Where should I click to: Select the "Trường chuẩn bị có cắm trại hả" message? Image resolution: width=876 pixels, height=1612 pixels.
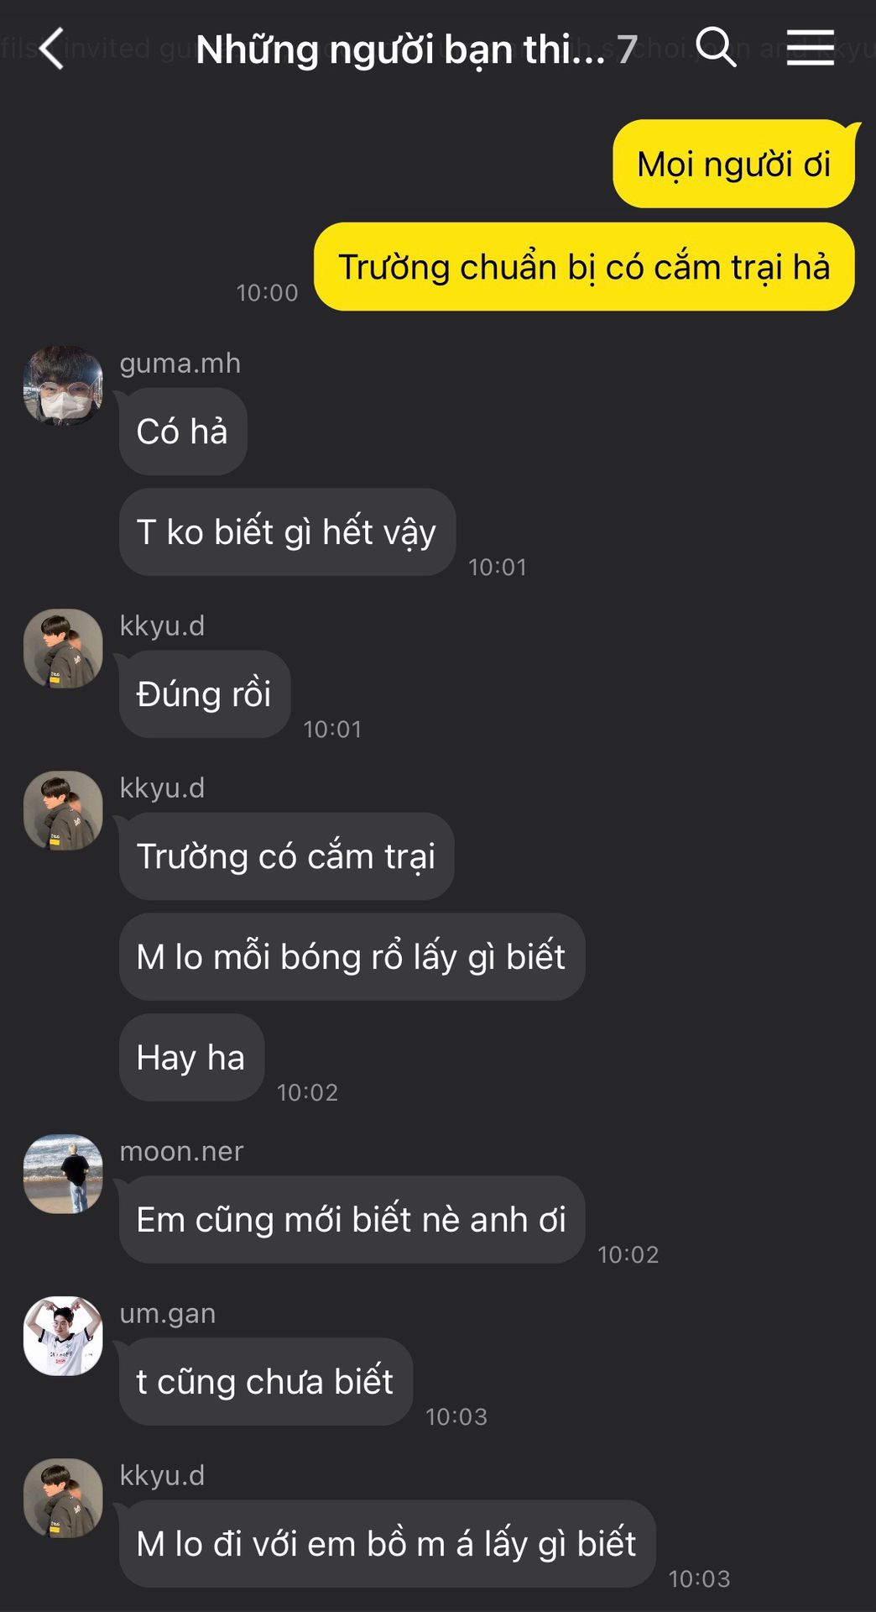coord(584,267)
